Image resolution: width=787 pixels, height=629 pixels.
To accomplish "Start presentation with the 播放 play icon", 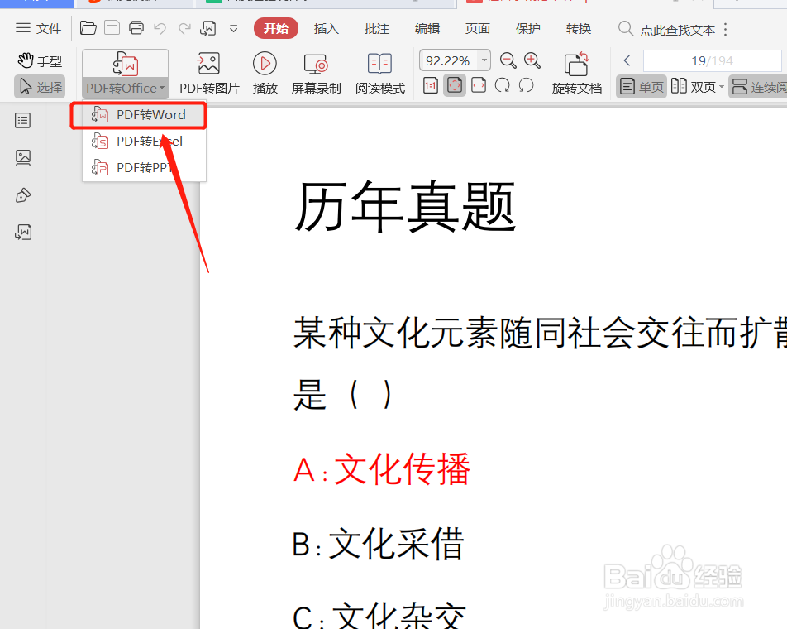I will (x=265, y=72).
